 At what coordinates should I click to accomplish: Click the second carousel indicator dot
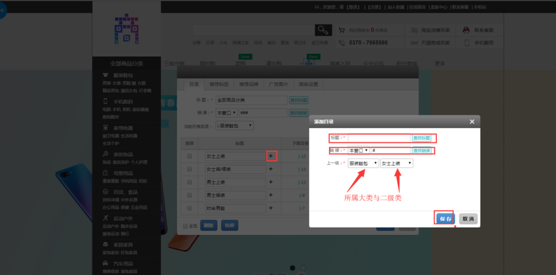tap(303, 268)
